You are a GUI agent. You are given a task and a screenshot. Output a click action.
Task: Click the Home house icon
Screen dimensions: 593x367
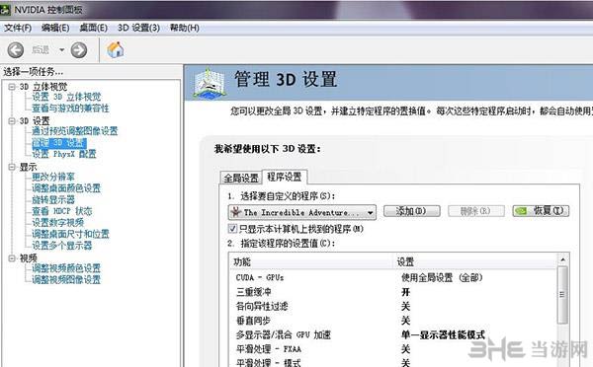115,50
